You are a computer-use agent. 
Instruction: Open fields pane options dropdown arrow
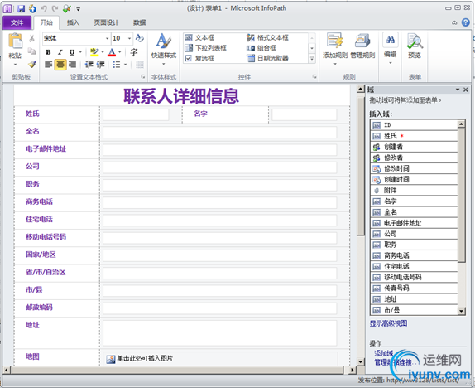coord(458,90)
